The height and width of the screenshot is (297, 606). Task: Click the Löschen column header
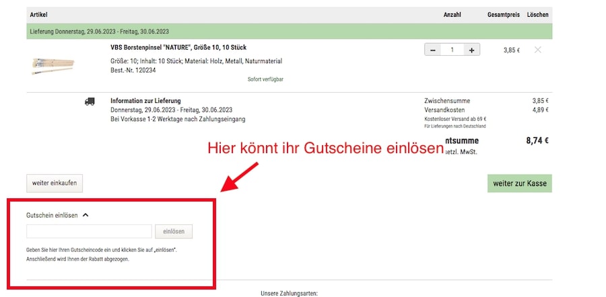click(537, 14)
